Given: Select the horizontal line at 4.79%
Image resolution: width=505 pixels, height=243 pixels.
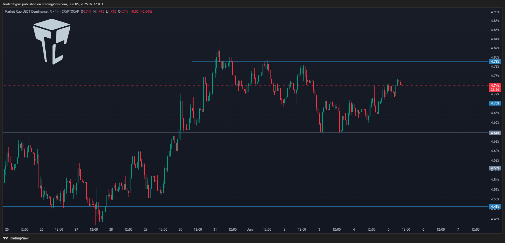Looking at the screenshot, I should pyautogui.click(x=340, y=61).
